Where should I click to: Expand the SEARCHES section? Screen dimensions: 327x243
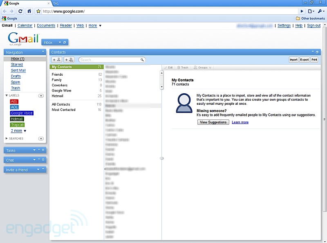[7, 138]
